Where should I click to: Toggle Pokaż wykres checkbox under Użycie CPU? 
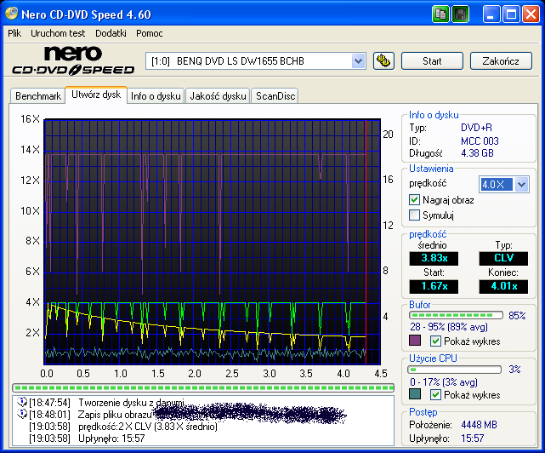pyautogui.click(x=435, y=394)
